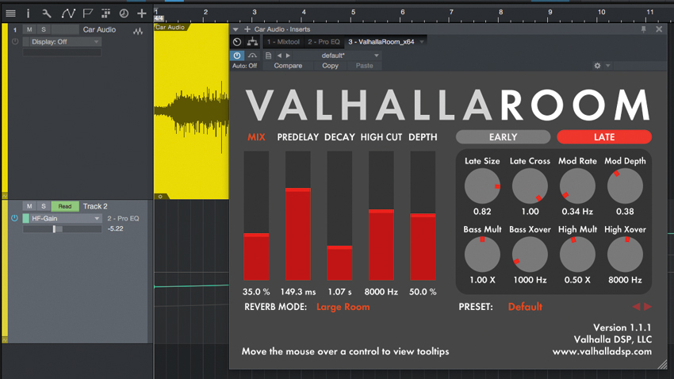Solo Track 2
674x379 pixels.
pyautogui.click(x=44, y=206)
